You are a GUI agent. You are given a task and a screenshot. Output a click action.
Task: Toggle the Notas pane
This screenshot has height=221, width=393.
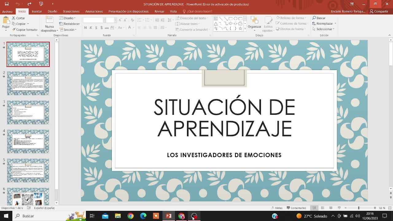(276, 208)
